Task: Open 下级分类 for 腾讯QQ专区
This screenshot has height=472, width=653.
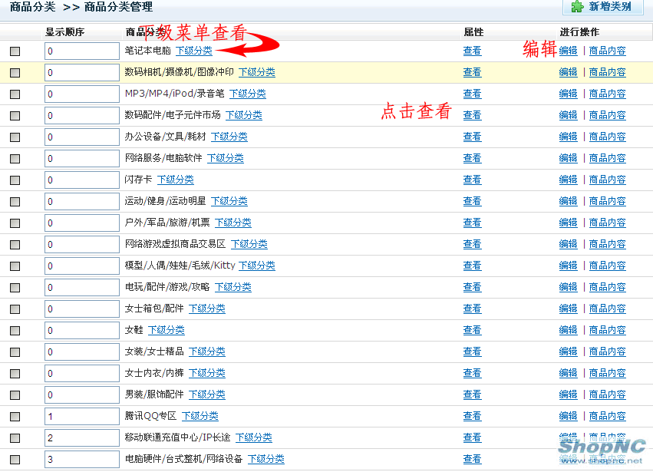Action: 200,416
